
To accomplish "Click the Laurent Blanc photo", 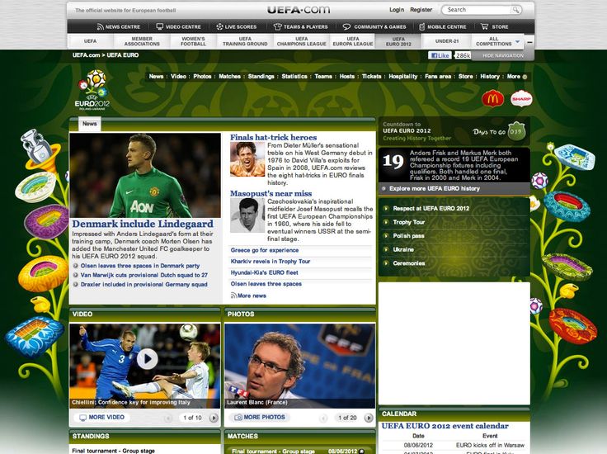I will pos(299,366).
